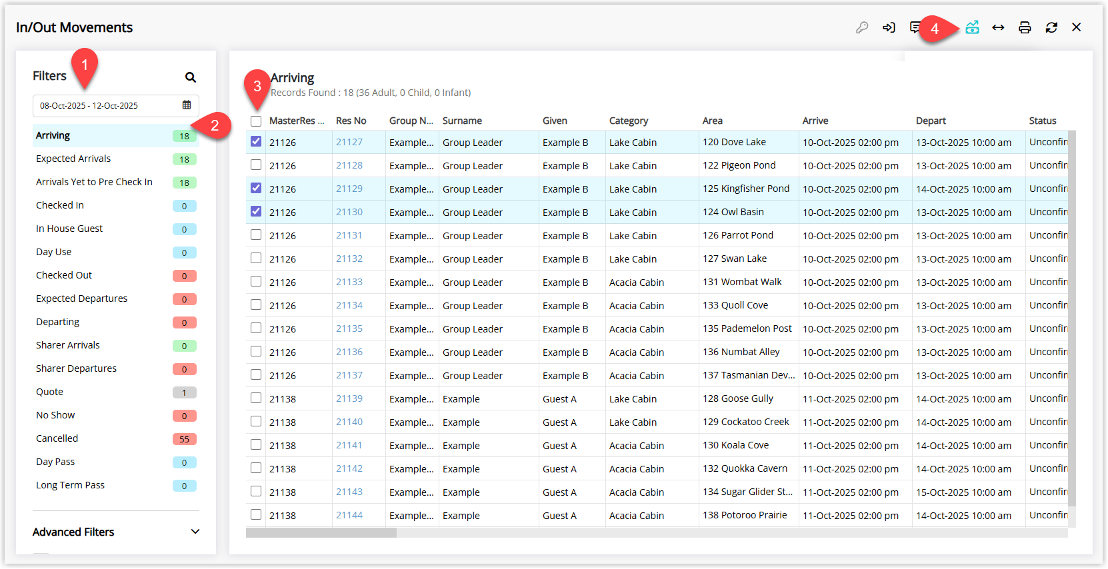The height and width of the screenshot is (569, 1108).
Task: Toggle the select-all checkbox in table header
Action: 256,121
